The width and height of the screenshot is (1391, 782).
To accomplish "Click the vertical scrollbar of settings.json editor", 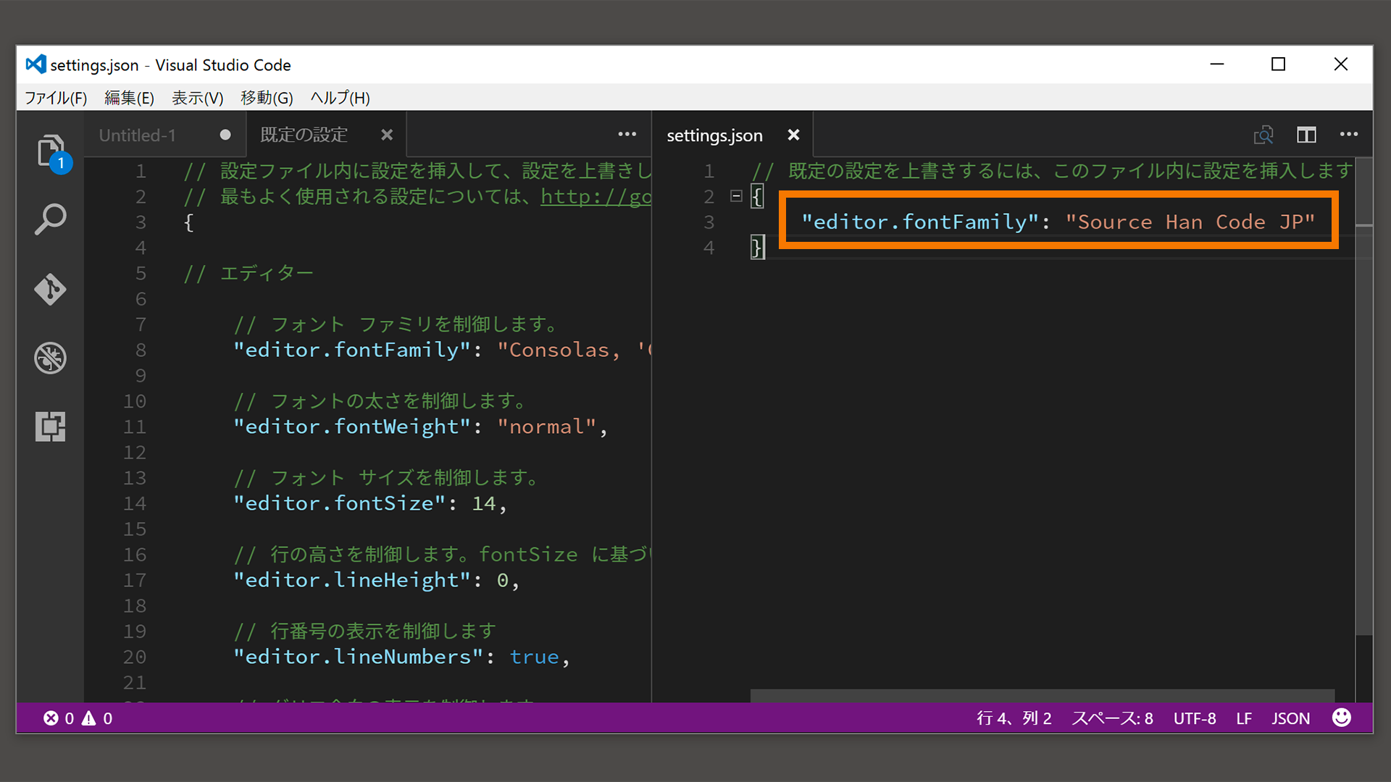I will (1363, 398).
